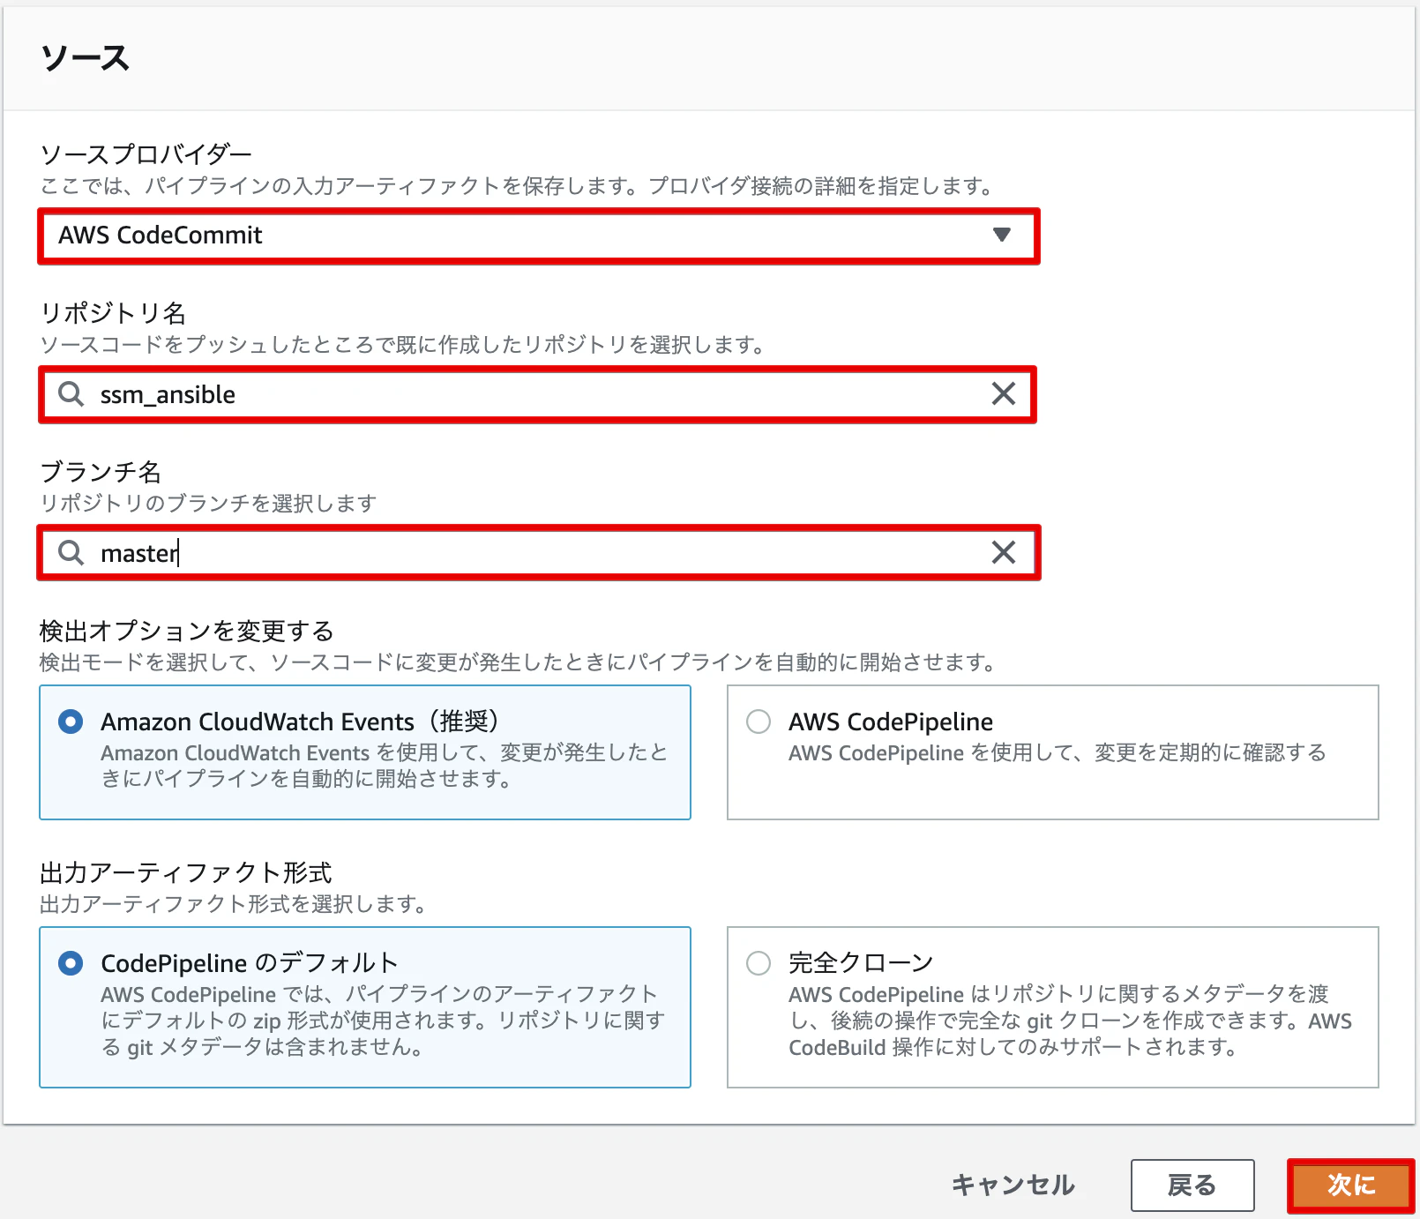
Task: Click the master branch name field
Action: tap(538, 553)
